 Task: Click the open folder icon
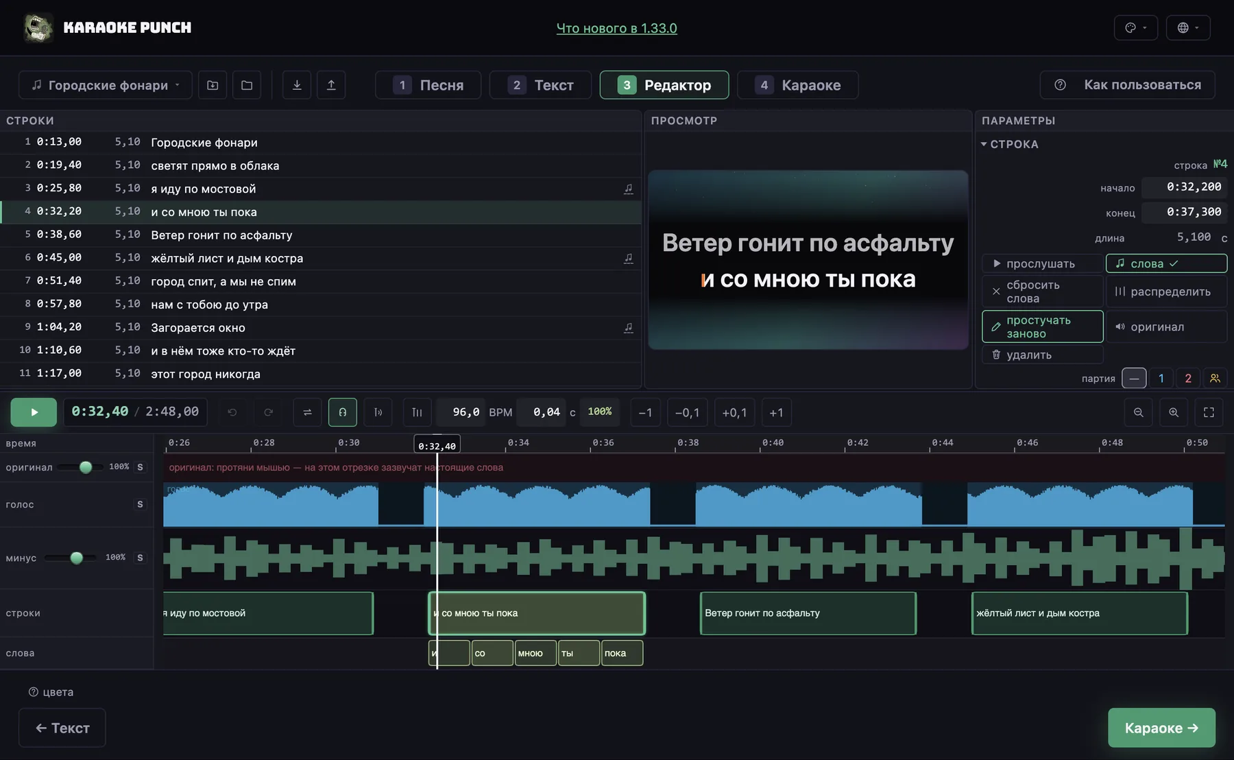click(x=247, y=85)
